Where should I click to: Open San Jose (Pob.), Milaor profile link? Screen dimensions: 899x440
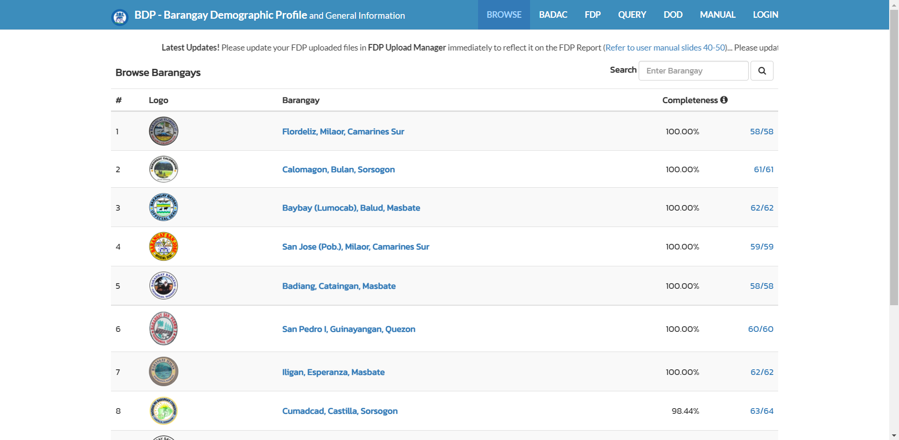(356, 247)
